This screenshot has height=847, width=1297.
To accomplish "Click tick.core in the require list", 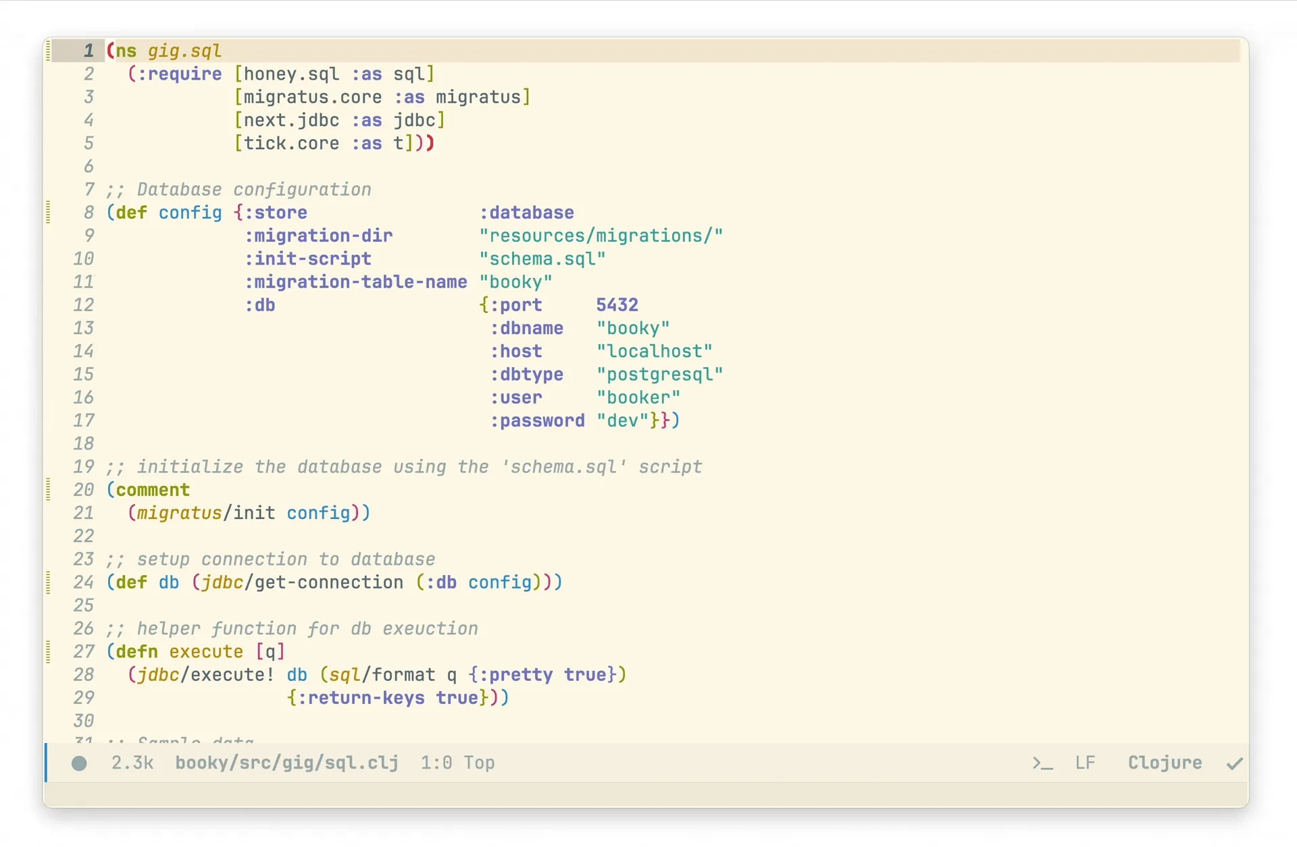I will tap(291, 143).
